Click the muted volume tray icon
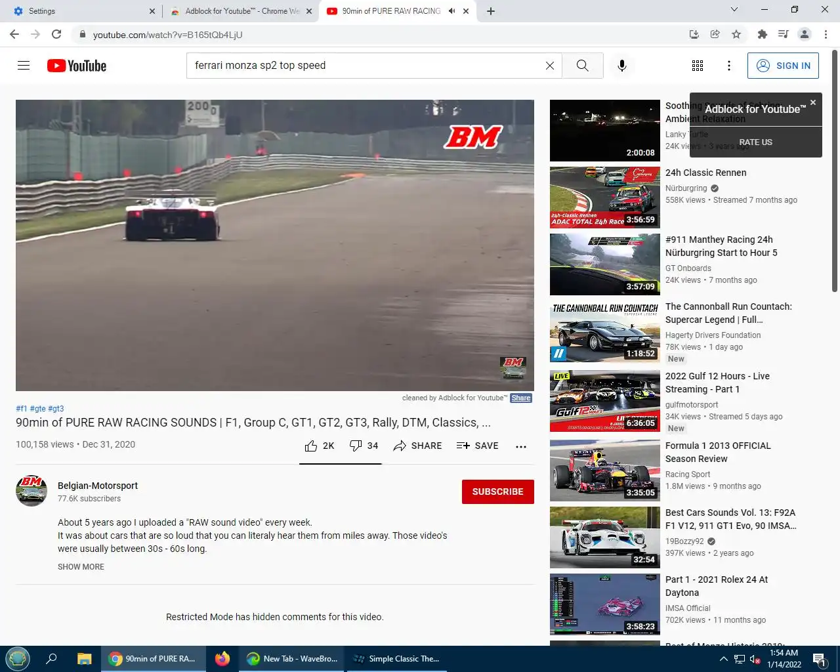This screenshot has width=840, height=672. click(x=755, y=659)
